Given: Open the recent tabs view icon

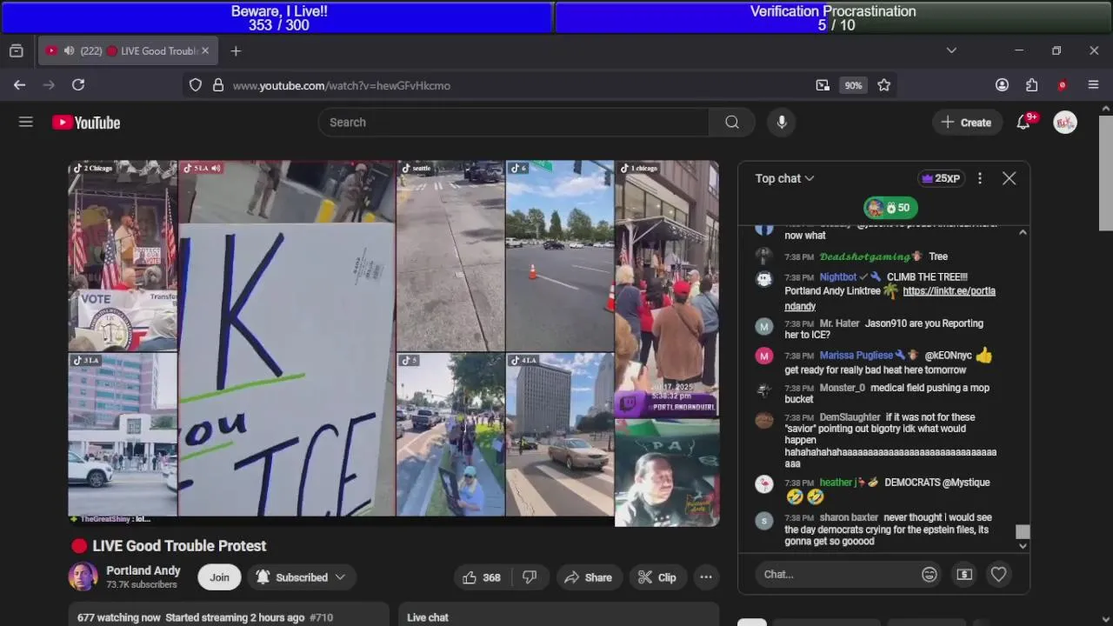Looking at the screenshot, I should (x=16, y=51).
